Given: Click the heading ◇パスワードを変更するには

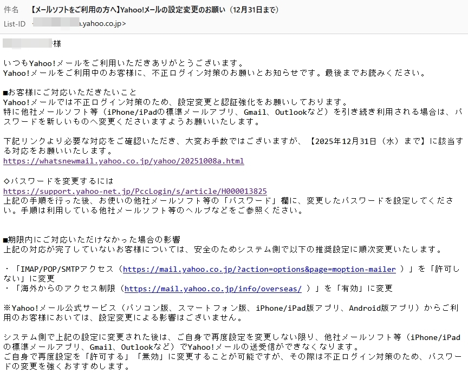Looking at the screenshot, I should pos(58,181).
